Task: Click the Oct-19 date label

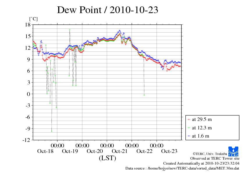Action: (70, 151)
